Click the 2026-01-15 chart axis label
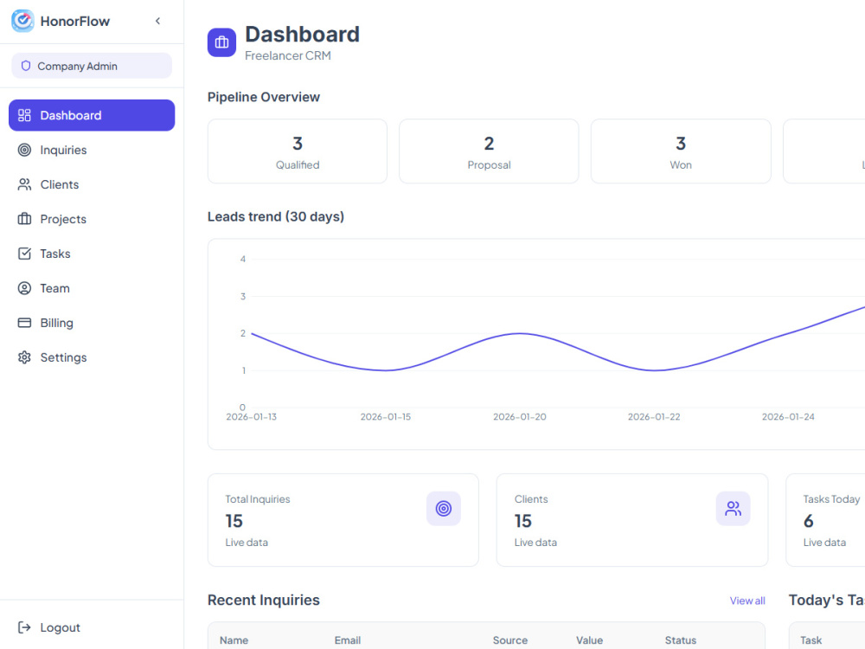Image resolution: width=865 pixels, height=649 pixels. pyautogui.click(x=386, y=417)
